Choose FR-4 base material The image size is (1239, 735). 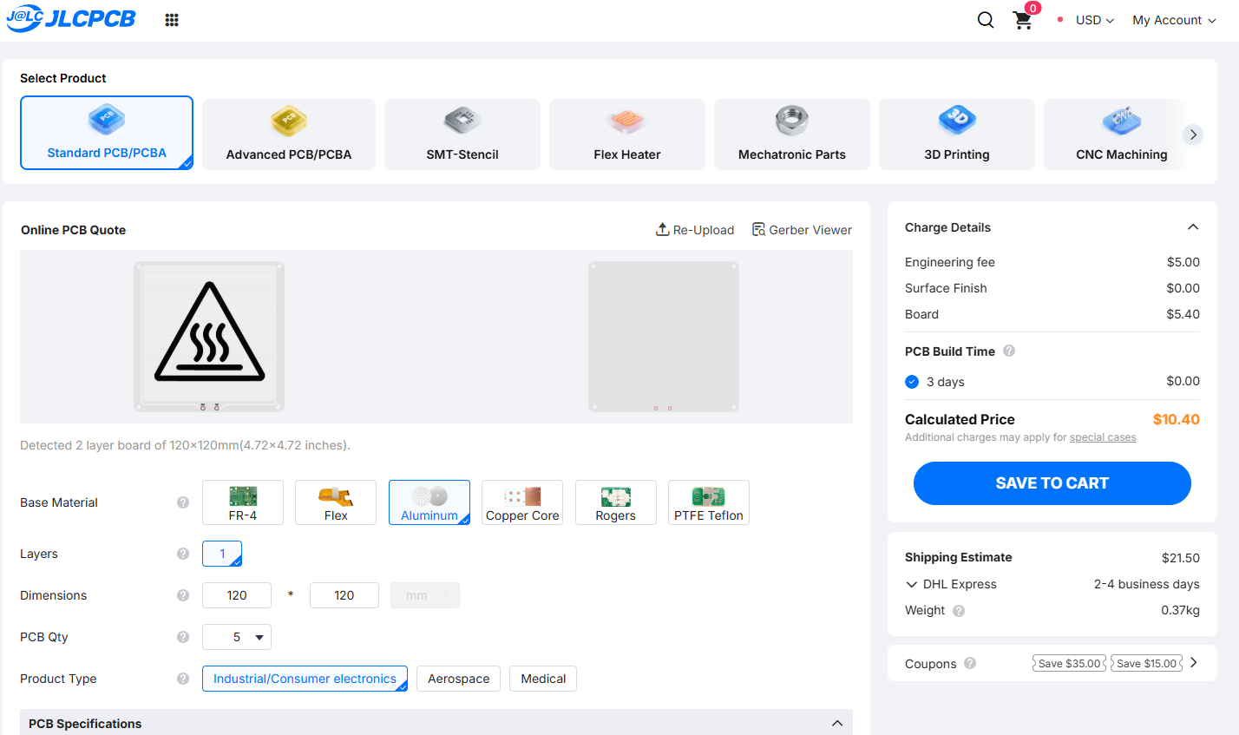243,502
